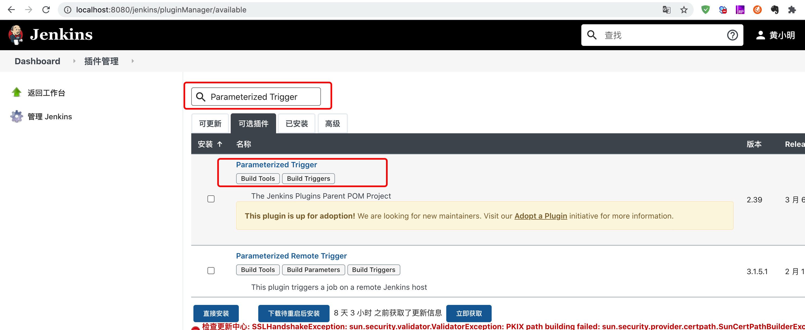The height and width of the screenshot is (330, 805).
Task: Open the Parameterized Trigger plugin link
Action: click(276, 165)
